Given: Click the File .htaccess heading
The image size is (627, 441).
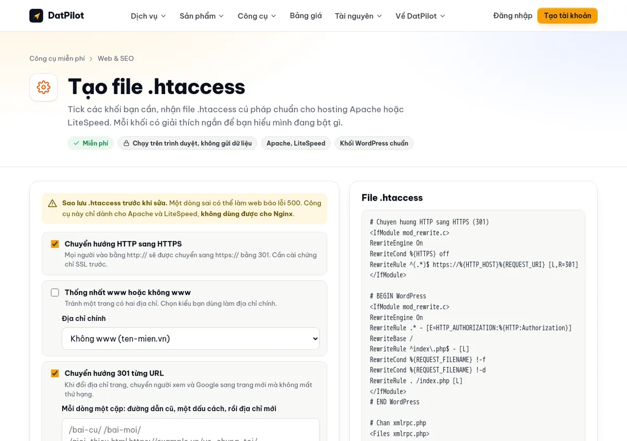Looking at the screenshot, I should click(x=392, y=198).
